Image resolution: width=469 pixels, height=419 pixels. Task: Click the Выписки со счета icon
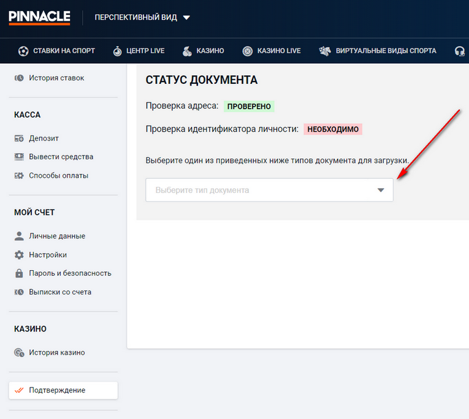[19, 292]
